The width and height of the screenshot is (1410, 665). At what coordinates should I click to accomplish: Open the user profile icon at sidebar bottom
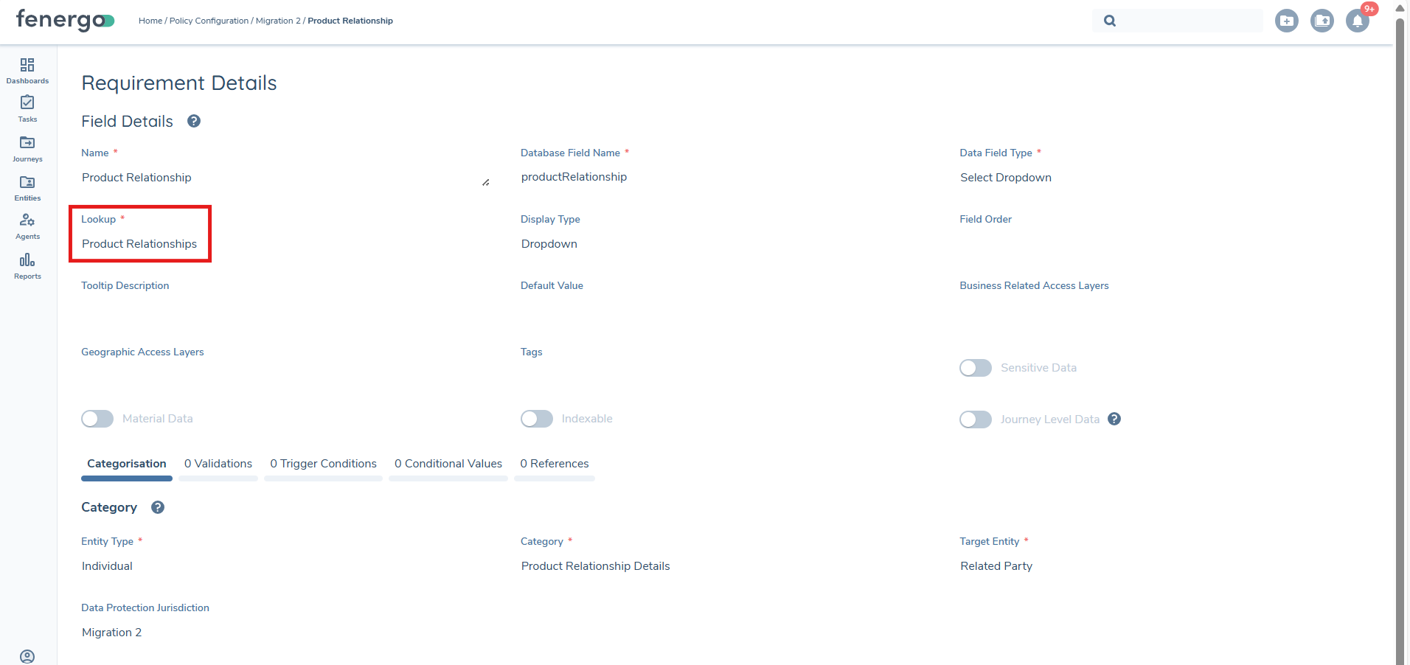[x=27, y=655]
